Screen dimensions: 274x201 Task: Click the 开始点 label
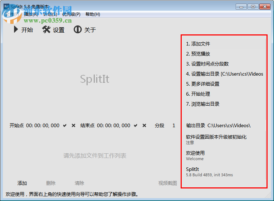[x=16, y=125]
